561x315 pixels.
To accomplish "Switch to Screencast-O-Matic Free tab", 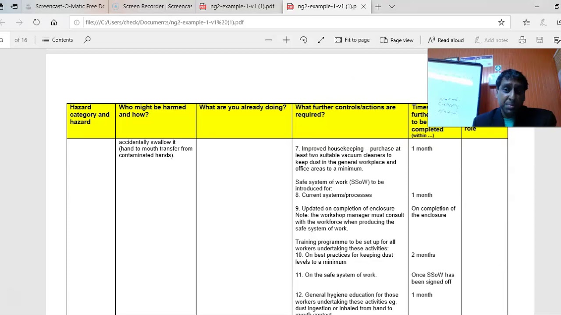I will [65, 7].
